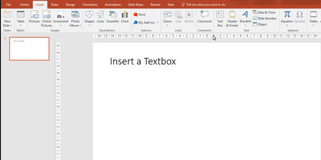321x160 pixels.
Task: Click the Slide Number button
Action: [x=265, y=18]
